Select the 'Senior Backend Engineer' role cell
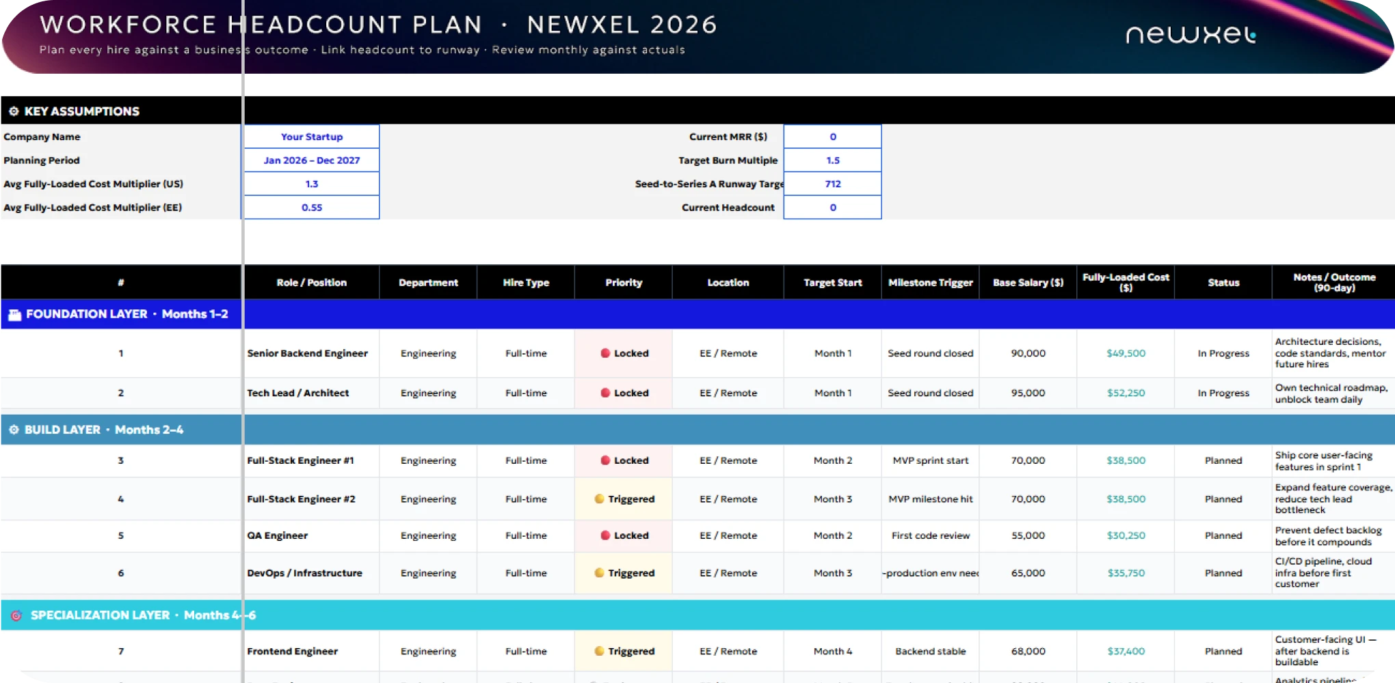This screenshot has height=683, width=1395. (312, 353)
